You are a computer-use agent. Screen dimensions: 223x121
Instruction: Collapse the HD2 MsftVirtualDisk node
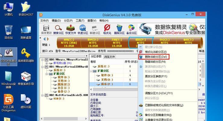point(42,95)
